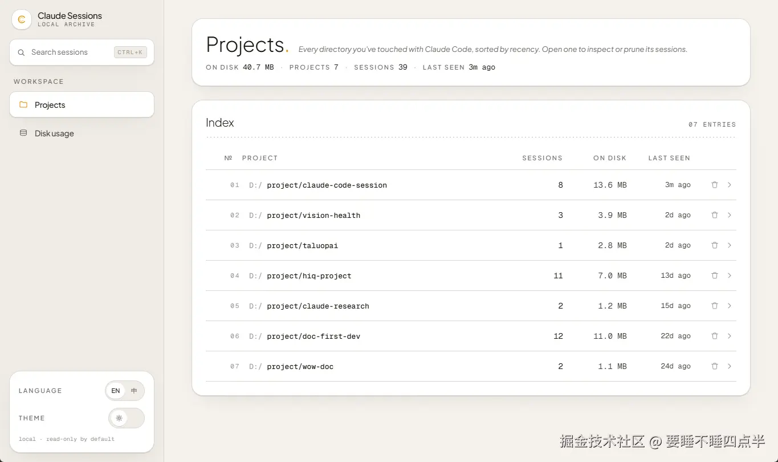Click the Claude Sessions logo icon

[x=22, y=19]
